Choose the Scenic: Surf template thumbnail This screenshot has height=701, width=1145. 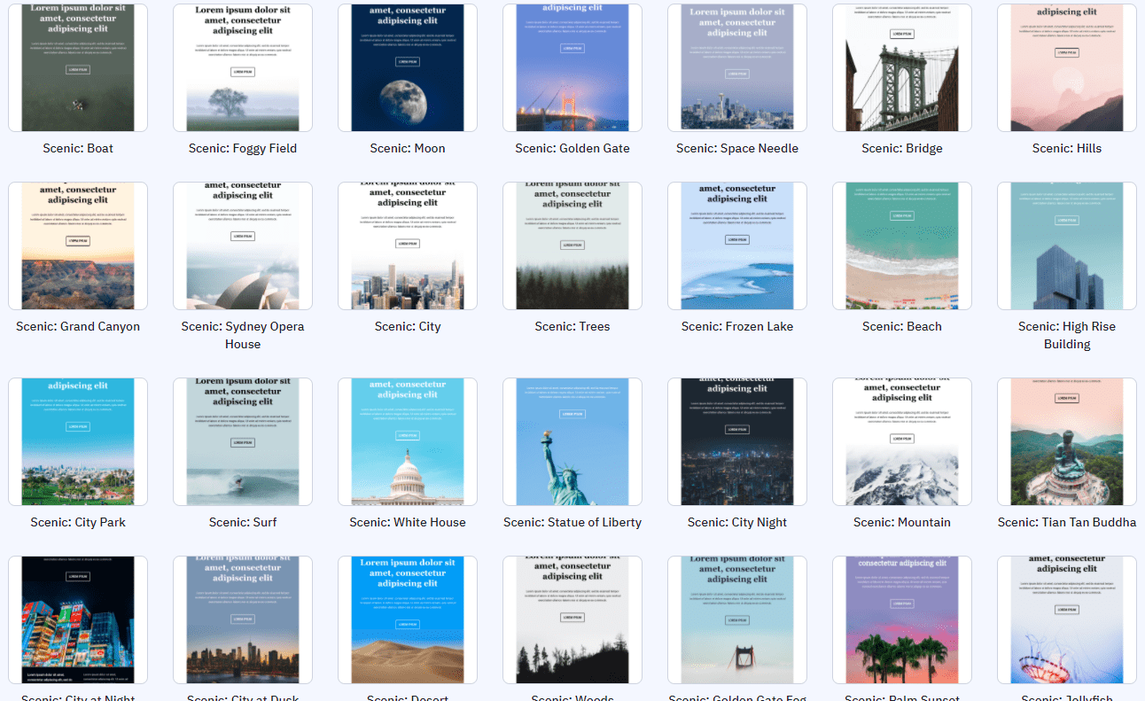coord(243,442)
